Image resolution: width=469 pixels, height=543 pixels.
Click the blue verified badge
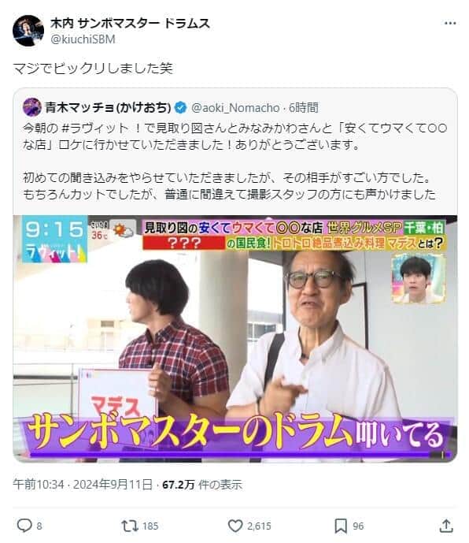(180, 108)
